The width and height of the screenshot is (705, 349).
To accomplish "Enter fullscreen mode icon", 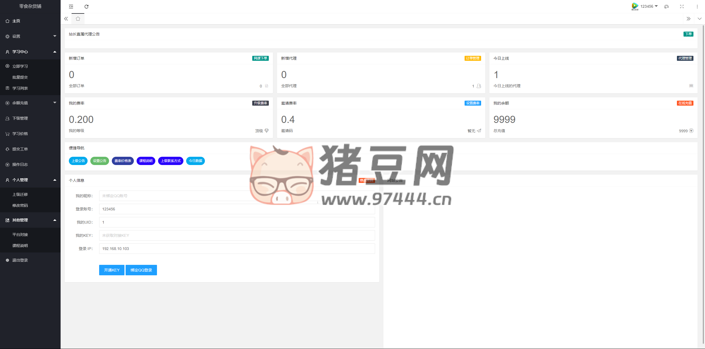I will point(682,7).
